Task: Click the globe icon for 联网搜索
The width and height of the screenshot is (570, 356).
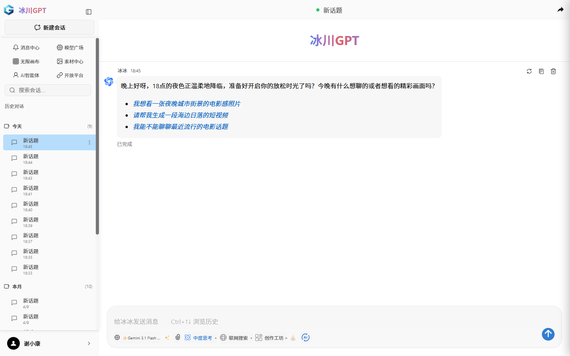Action: click(223, 337)
